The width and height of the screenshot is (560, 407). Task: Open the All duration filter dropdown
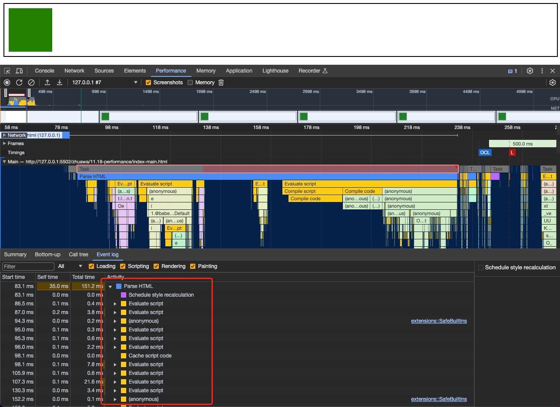(70, 266)
